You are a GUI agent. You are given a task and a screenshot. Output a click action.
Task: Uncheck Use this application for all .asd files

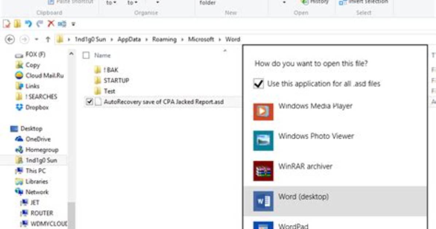coord(258,84)
